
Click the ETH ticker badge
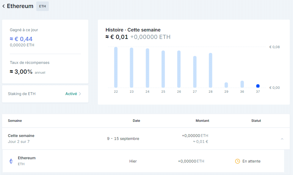[x=43, y=6]
